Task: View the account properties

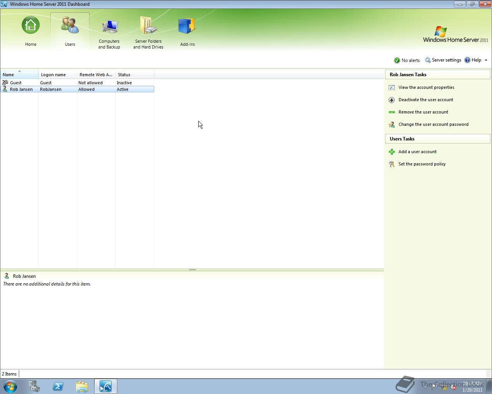Action: (x=426, y=87)
